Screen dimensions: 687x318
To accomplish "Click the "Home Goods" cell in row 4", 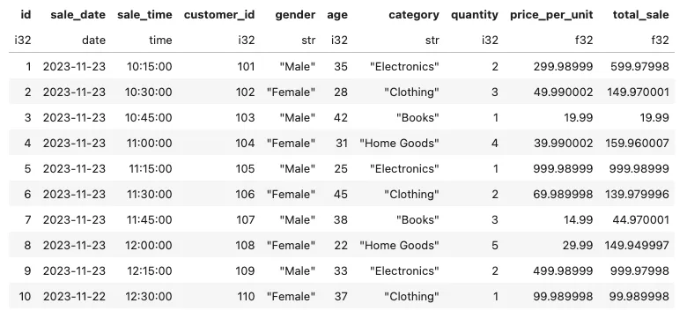I will 400,144.
